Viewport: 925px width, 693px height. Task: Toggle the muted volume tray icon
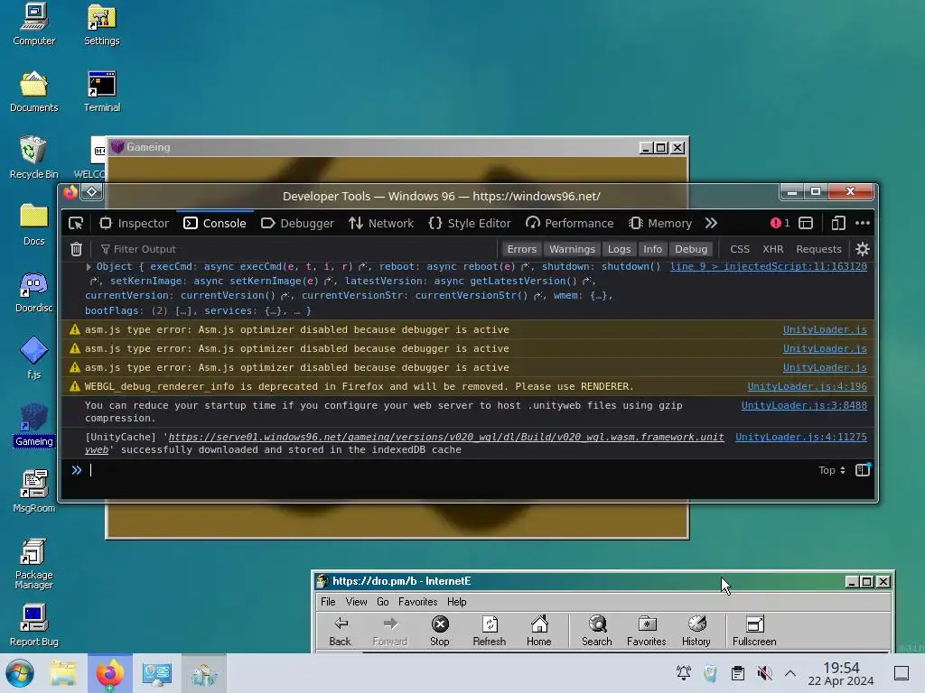click(764, 673)
